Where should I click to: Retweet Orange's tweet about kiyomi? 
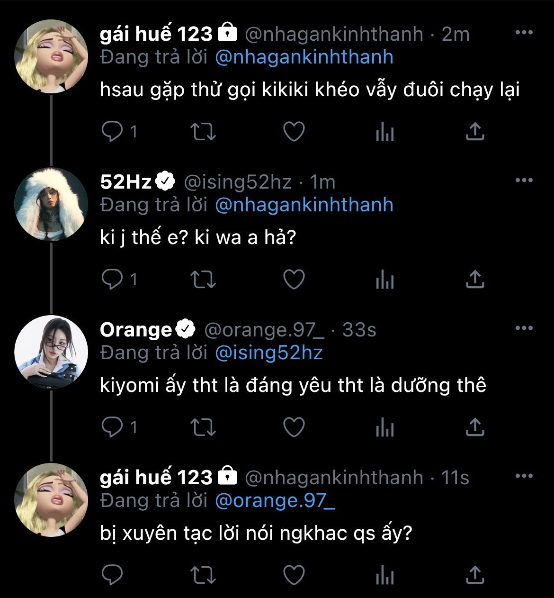tap(203, 427)
